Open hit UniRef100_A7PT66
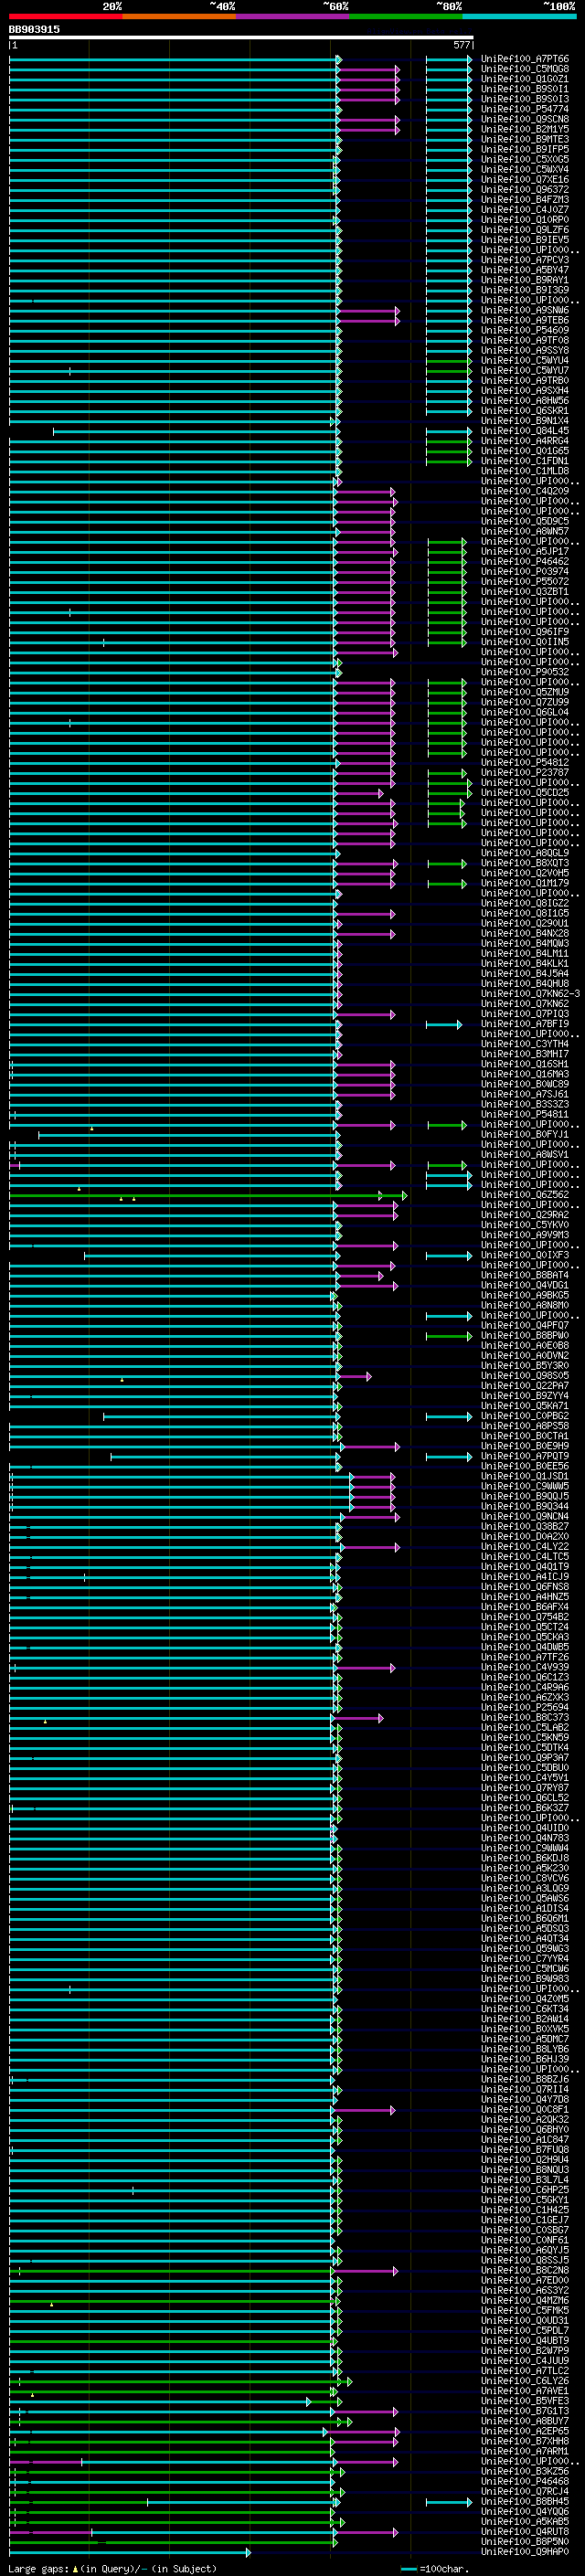 (x=524, y=59)
